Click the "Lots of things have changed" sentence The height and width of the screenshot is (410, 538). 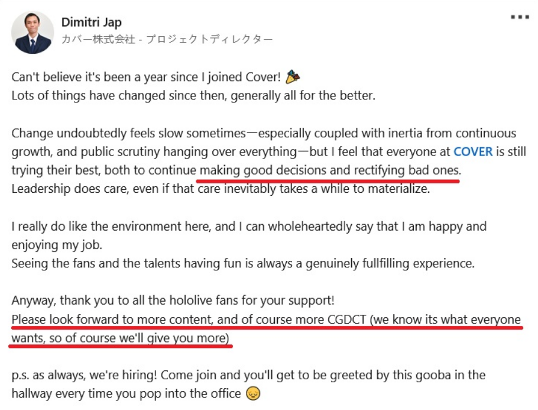coord(193,95)
